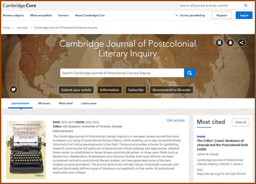Click the Recommend to librarian button
256x184 pixels.
click(x=171, y=90)
